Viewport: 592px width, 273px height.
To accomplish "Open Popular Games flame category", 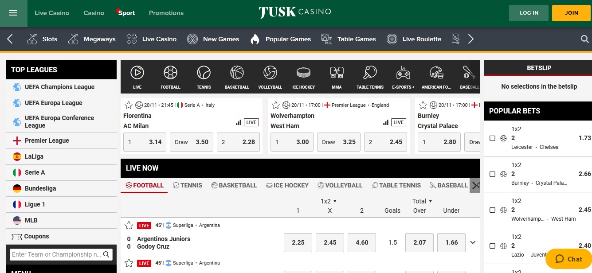I will (280, 39).
